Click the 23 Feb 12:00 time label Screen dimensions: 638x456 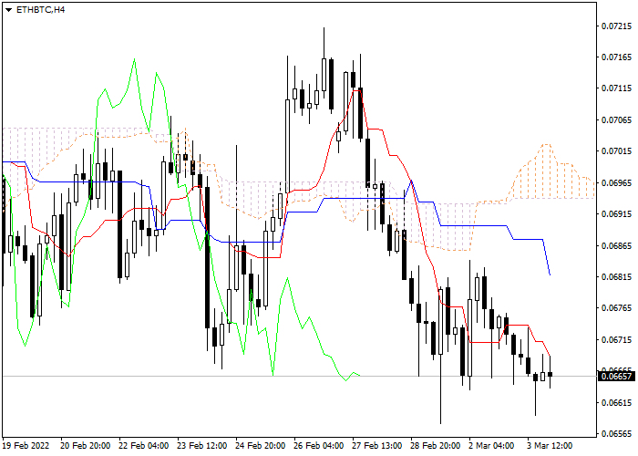point(201,446)
